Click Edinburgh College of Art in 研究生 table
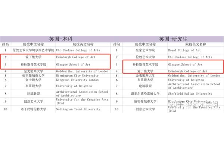The image size is (224, 149). (x=187, y=71)
